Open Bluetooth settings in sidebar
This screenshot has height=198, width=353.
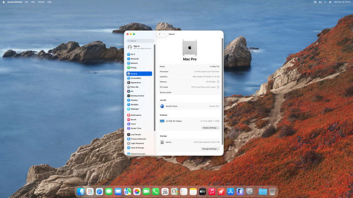click(x=139, y=59)
